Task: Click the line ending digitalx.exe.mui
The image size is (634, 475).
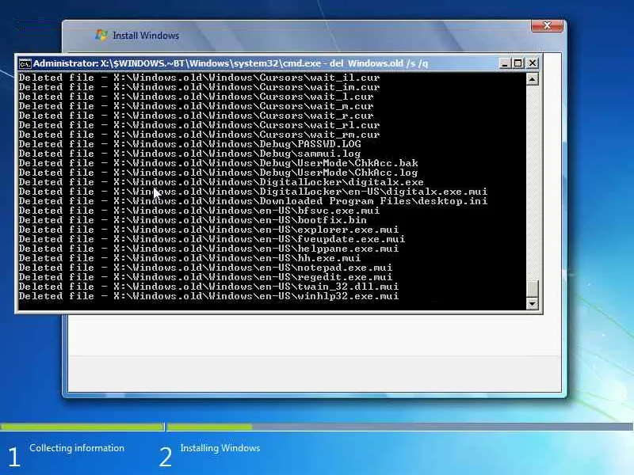Action: pos(253,192)
